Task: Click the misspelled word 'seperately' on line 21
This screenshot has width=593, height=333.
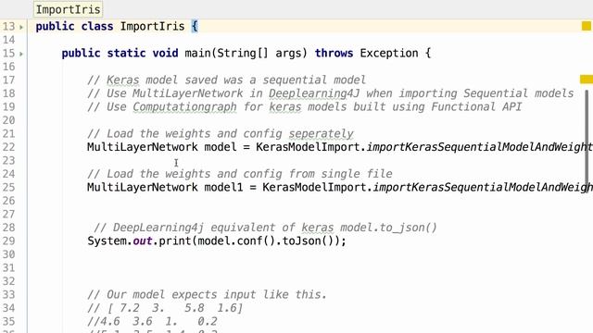Action: click(x=322, y=133)
